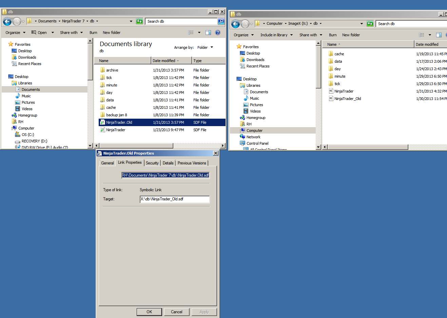Open address bar history dropdown in left window
447x318 pixels.
(x=131, y=21)
